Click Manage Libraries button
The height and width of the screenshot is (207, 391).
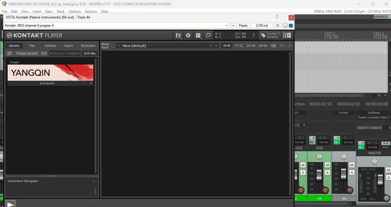tap(27, 53)
